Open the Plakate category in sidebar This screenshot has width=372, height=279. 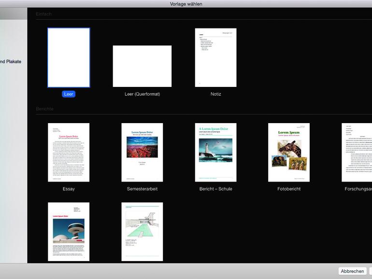[11, 62]
